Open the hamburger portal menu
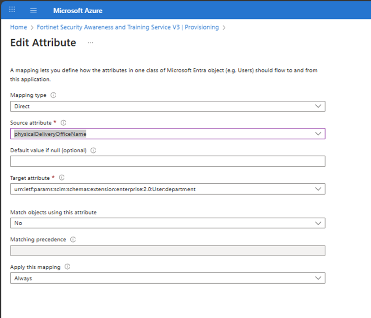Viewport: 371px width, 318px height. tap(34, 10)
